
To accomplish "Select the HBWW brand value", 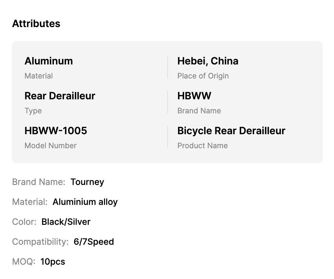I will click(x=194, y=96).
